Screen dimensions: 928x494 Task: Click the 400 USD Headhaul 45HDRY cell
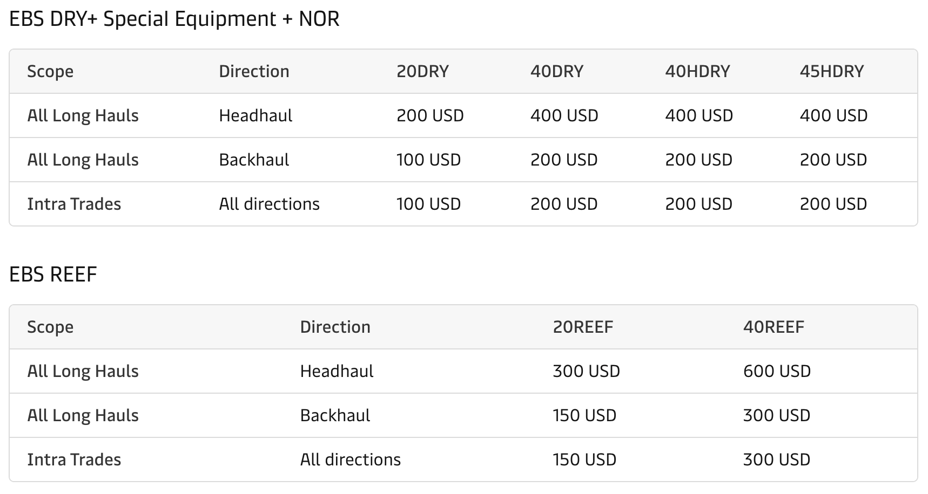(x=833, y=116)
